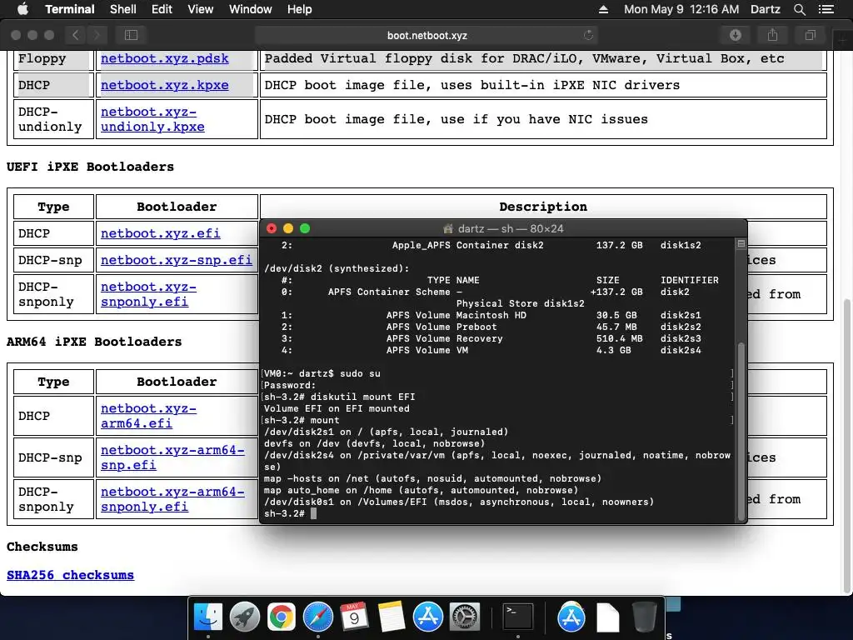
Task: Open Launchpad in the Dock
Action: coord(245,617)
